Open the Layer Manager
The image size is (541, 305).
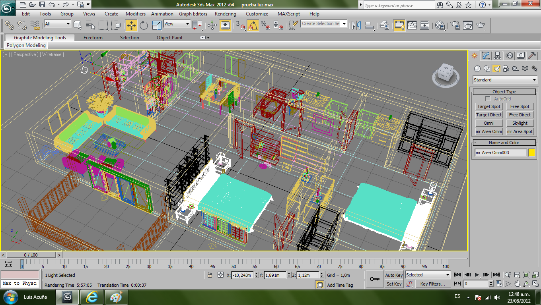point(385,25)
